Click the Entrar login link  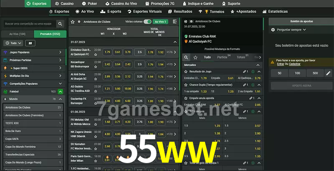click(x=280, y=64)
